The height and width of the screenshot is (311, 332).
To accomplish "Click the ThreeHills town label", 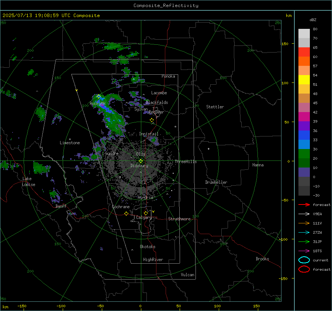I will [x=186, y=162].
